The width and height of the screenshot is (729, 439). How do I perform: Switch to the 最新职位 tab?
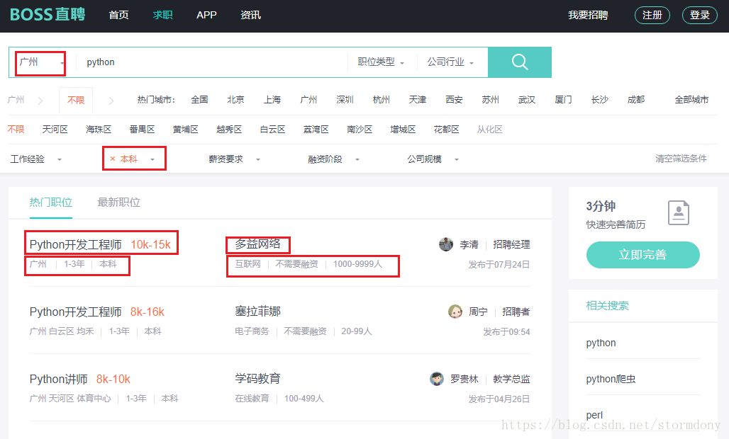118,203
